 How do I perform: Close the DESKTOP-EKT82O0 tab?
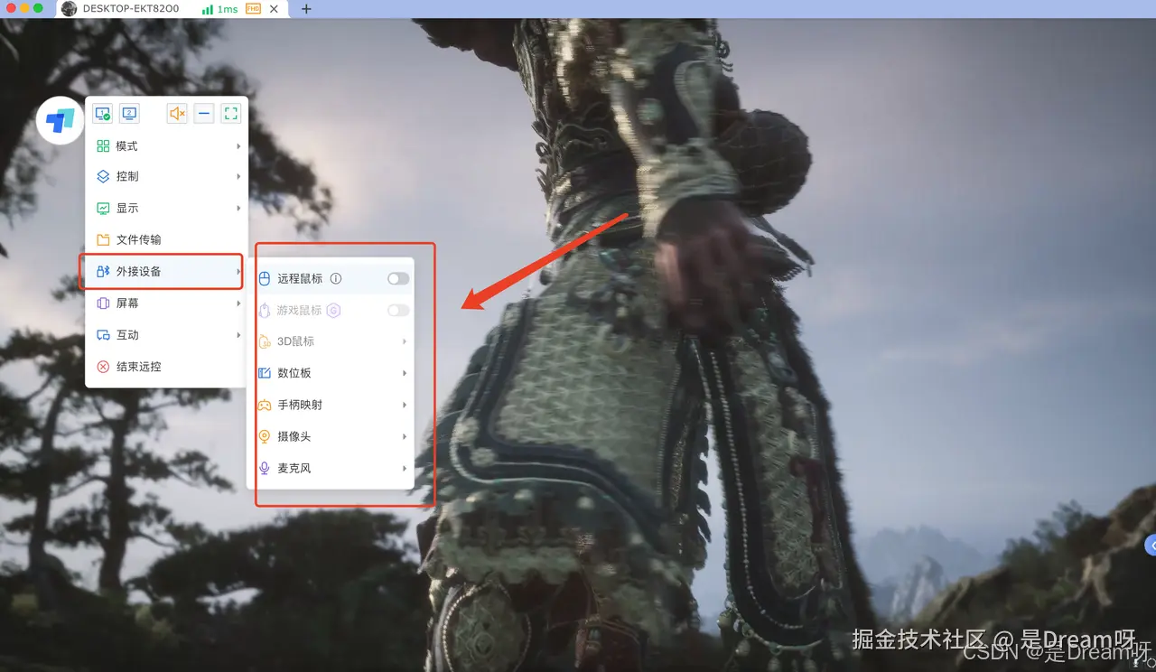[x=275, y=9]
